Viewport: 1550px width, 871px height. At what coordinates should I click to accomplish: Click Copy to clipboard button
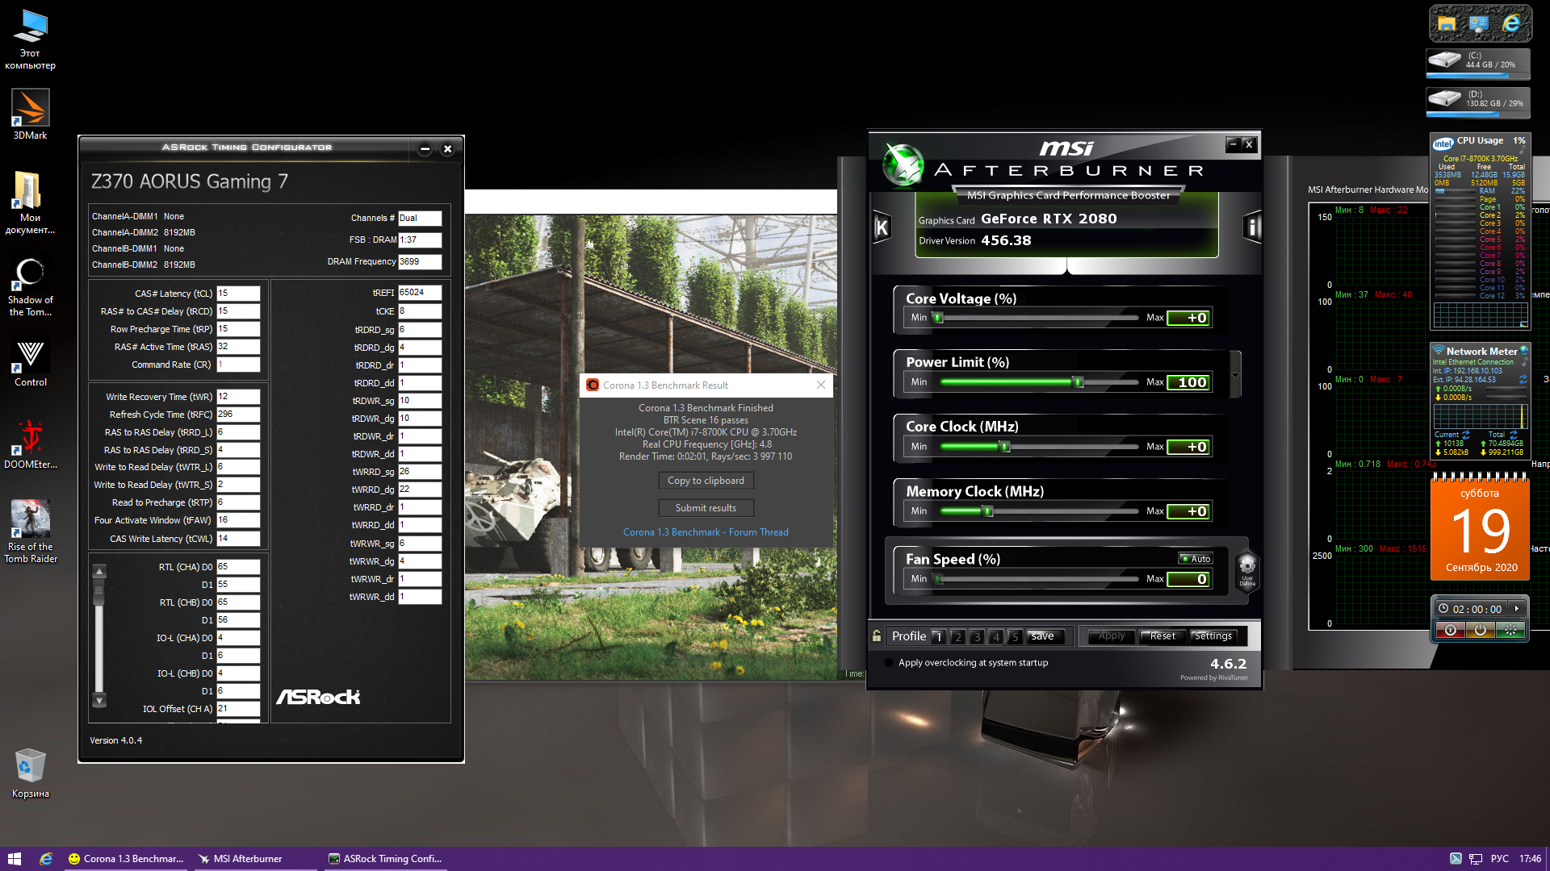pyautogui.click(x=706, y=481)
